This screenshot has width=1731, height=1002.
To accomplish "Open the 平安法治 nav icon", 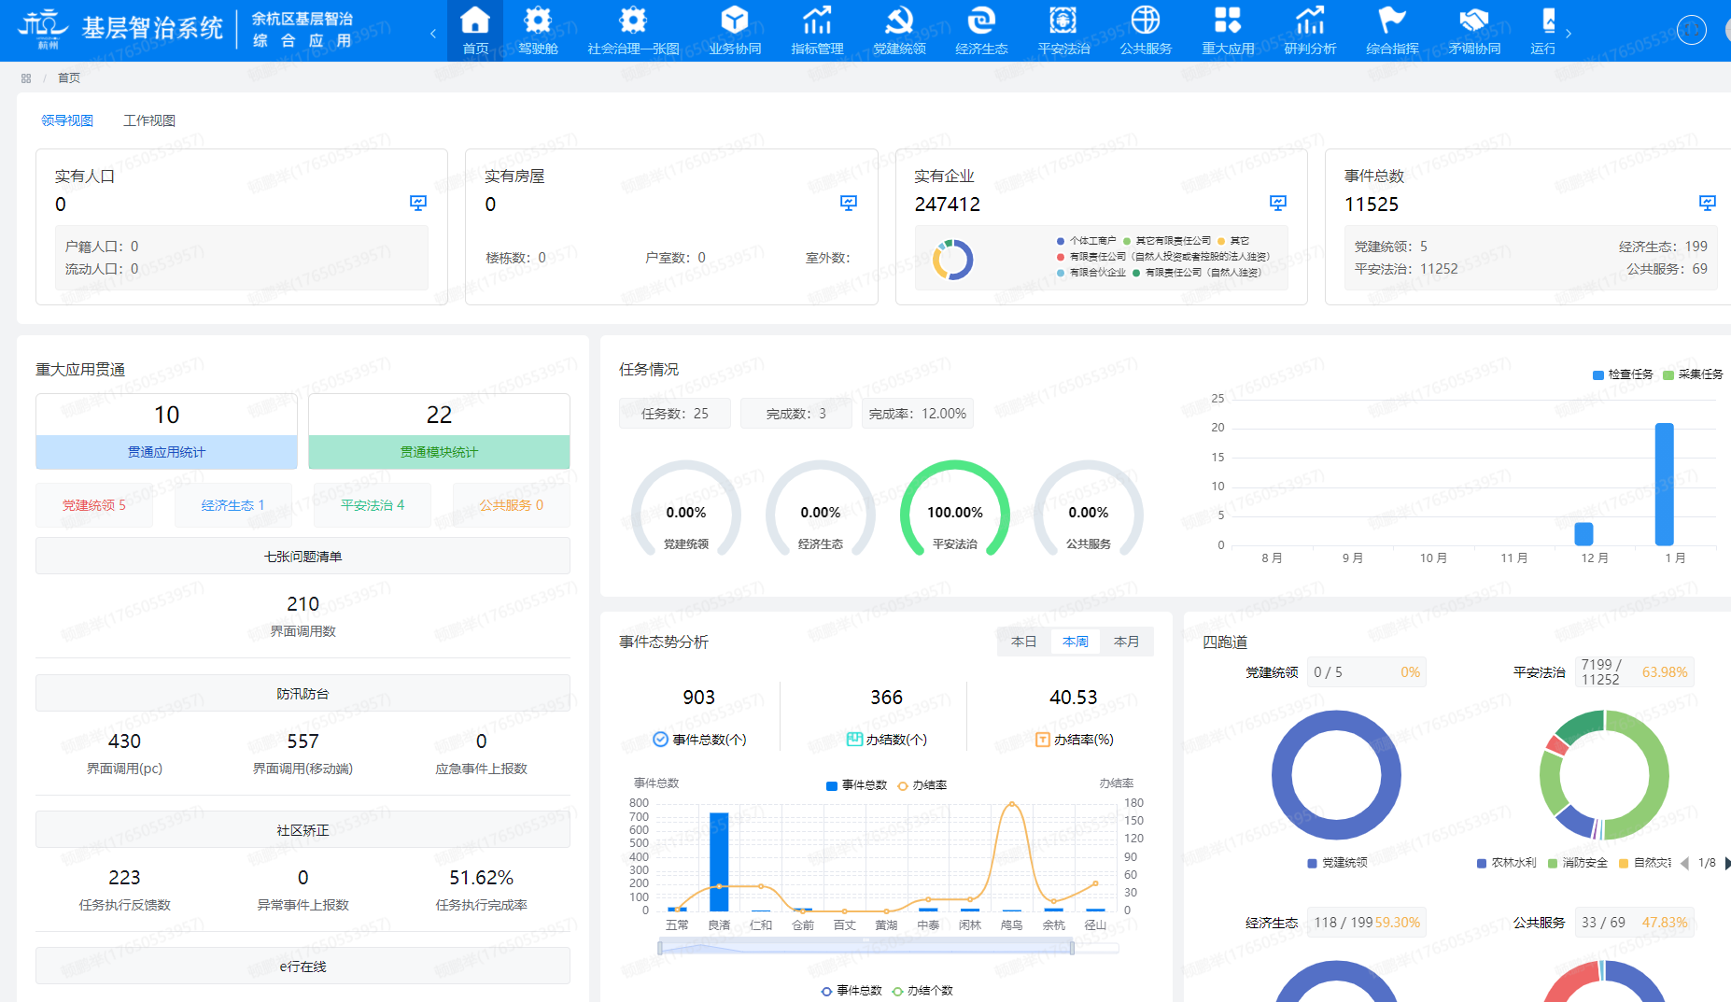I will (1063, 20).
